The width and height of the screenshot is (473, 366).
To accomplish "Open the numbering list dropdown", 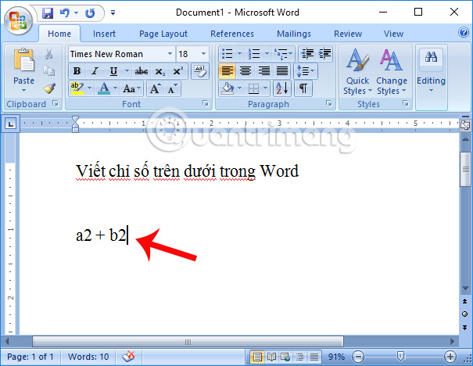I will (267, 54).
